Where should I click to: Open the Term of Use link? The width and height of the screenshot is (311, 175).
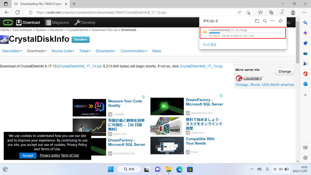click(70, 155)
